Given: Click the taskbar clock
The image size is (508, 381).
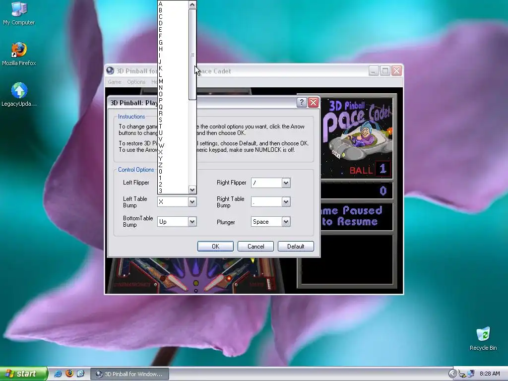Looking at the screenshot, I should tap(490, 374).
